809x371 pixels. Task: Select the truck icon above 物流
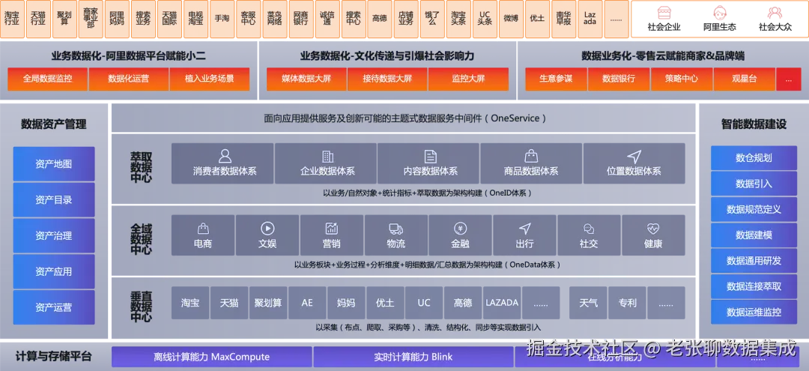tap(396, 228)
